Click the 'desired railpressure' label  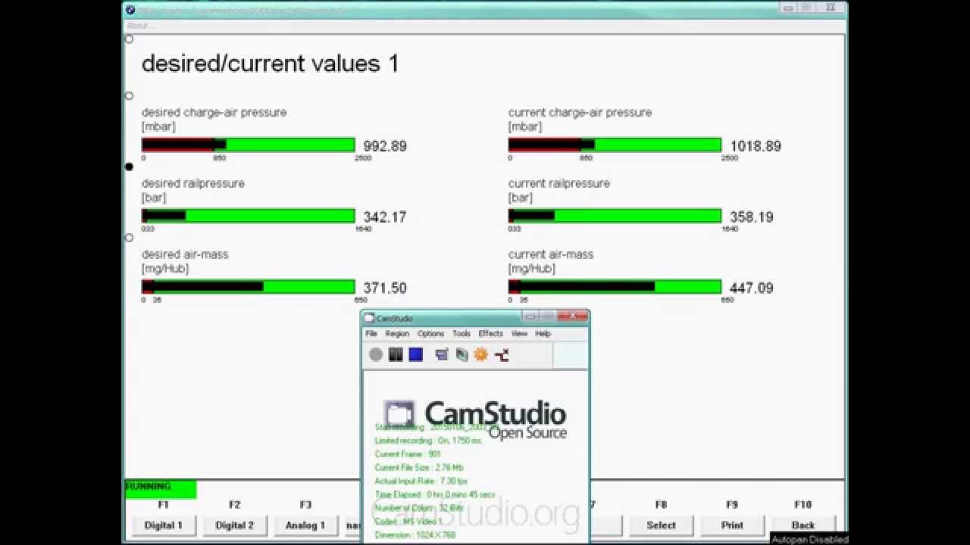click(193, 183)
